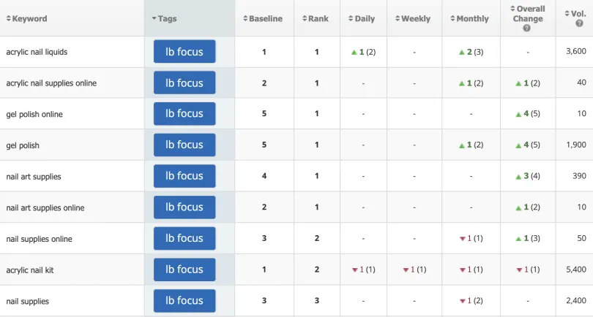Sort by the Keyword column arrows
Viewport: 593px width, 317px height.
point(8,18)
